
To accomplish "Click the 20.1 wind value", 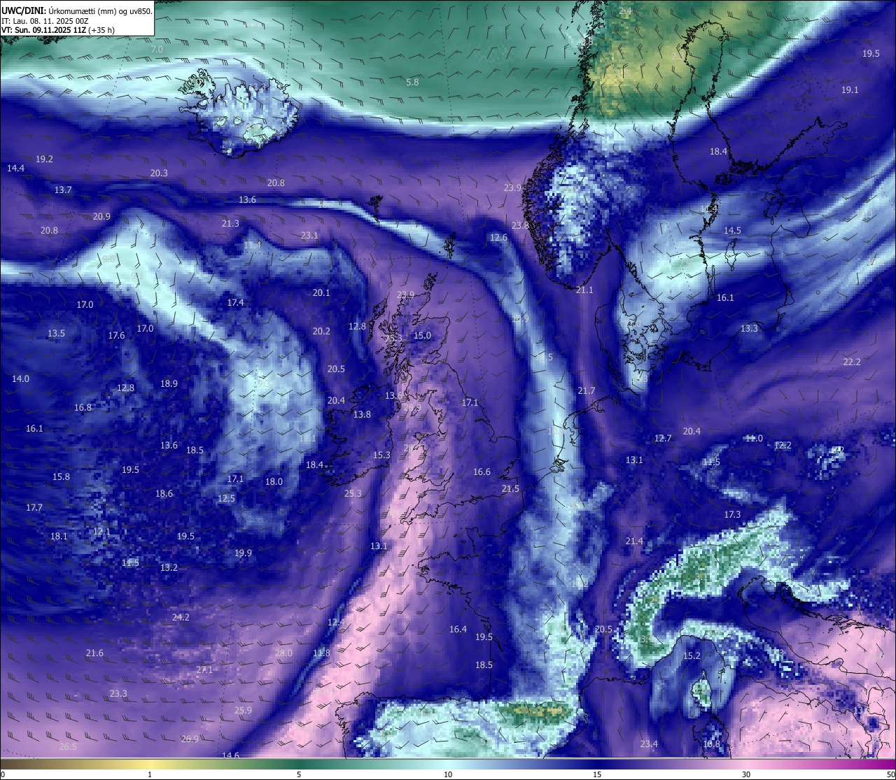I will 321,292.
